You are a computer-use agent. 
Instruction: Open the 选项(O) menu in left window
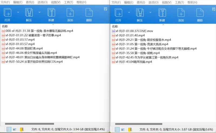(43, 2)
